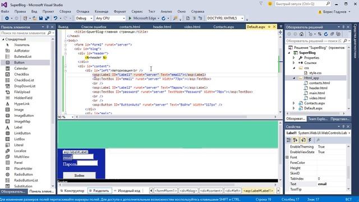Click the Undo arrow in toolbar

[x=56, y=18]
